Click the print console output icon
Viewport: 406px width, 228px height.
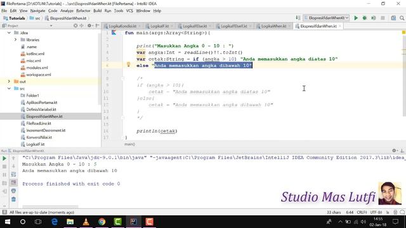point(13,191)
